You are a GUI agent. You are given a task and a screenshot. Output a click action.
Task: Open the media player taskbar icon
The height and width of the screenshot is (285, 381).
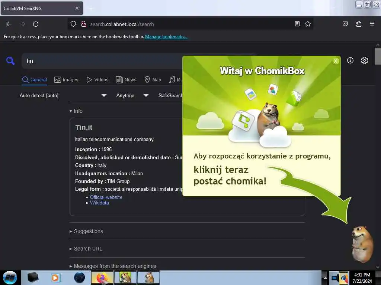pyautogui.click(x=55, y=278)
